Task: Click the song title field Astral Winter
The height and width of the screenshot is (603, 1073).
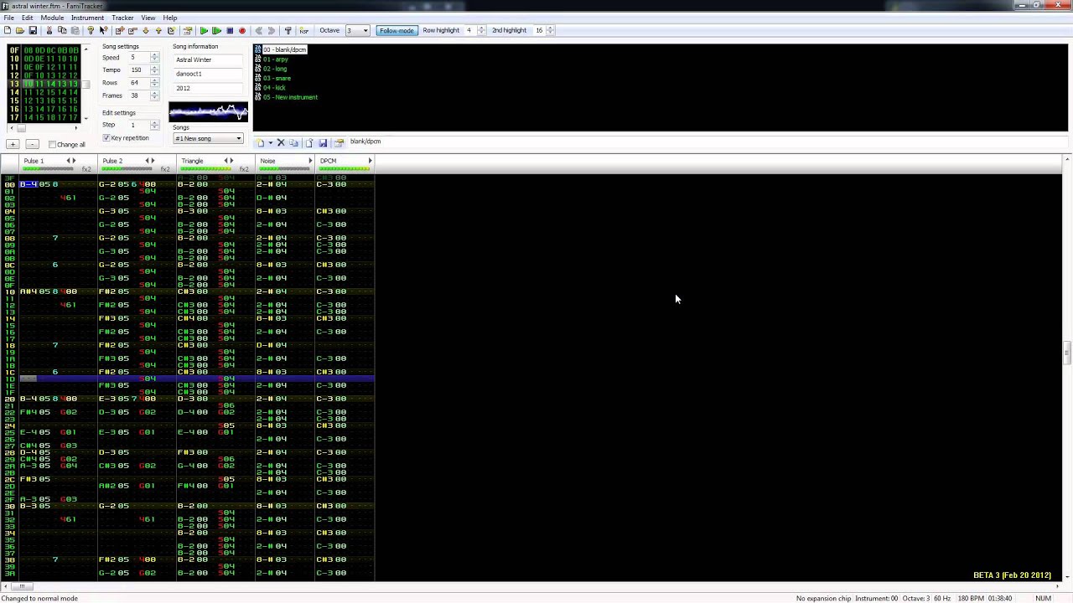Action: pyautogui.click(x=208, y=60)
